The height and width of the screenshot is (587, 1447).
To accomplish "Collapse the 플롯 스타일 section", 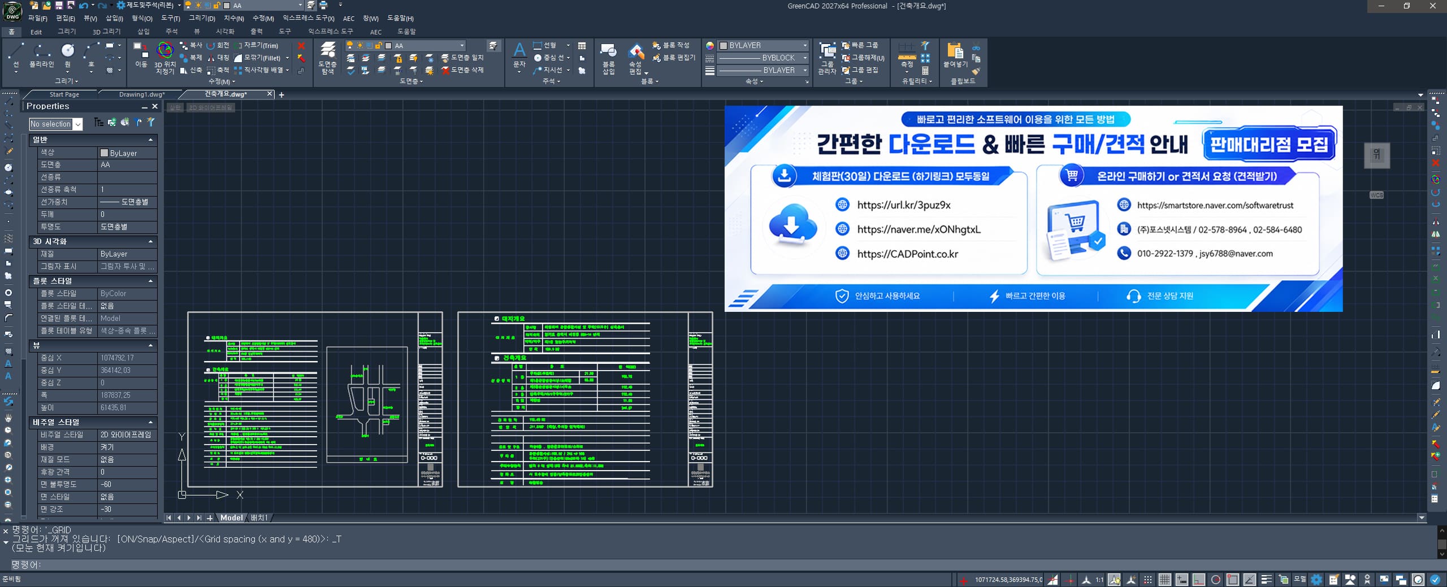I will click(x=150, y=281).
